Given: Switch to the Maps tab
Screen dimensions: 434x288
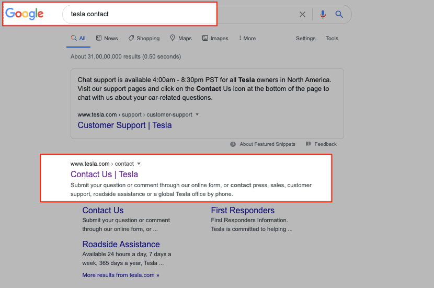Looking at the screenshot, I should (181, 38).
